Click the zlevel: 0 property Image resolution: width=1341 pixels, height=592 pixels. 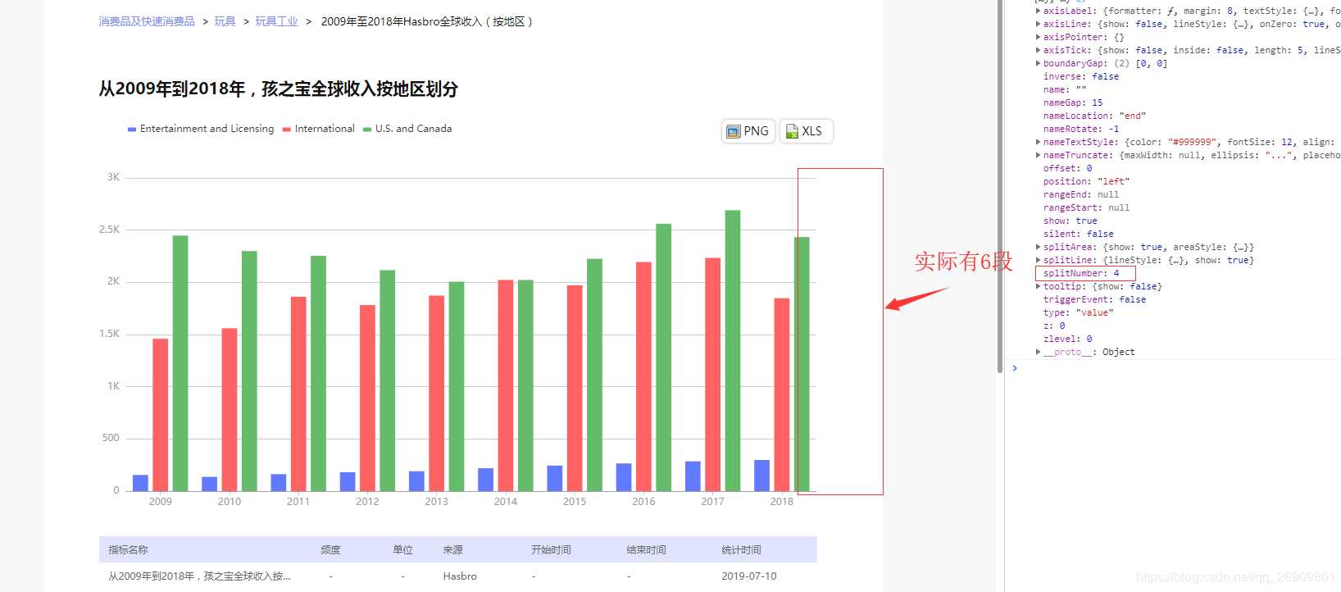click(x=1067, y=339)
